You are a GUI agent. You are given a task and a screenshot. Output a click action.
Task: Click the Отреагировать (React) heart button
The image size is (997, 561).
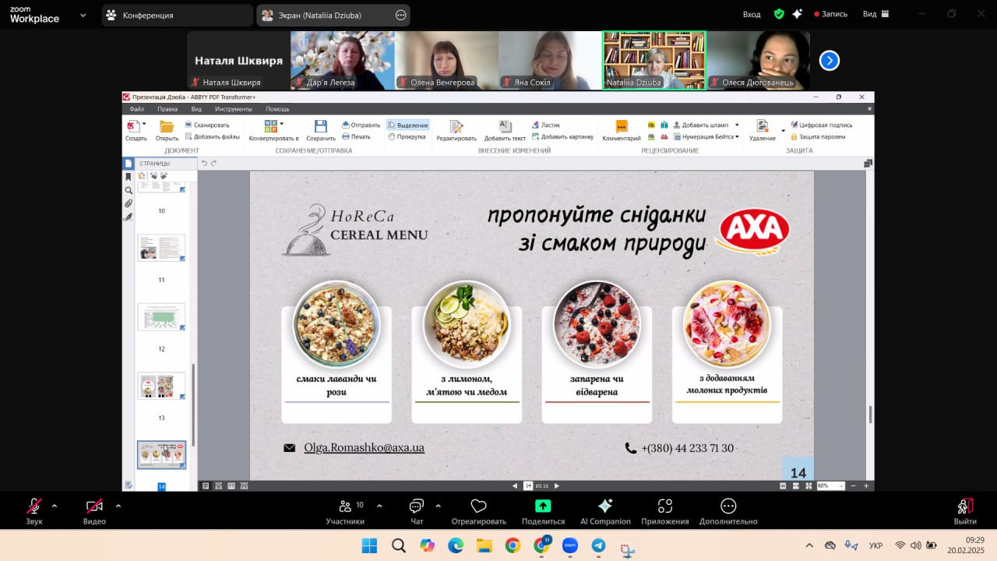tap(479, 511)
